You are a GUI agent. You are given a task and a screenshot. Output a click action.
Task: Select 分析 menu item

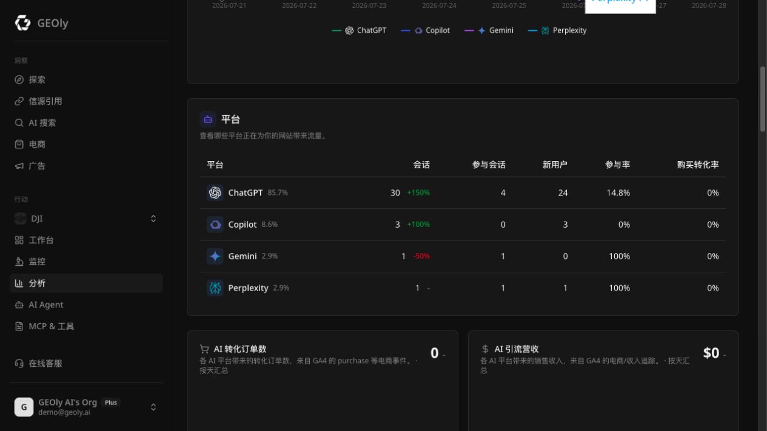86,283
